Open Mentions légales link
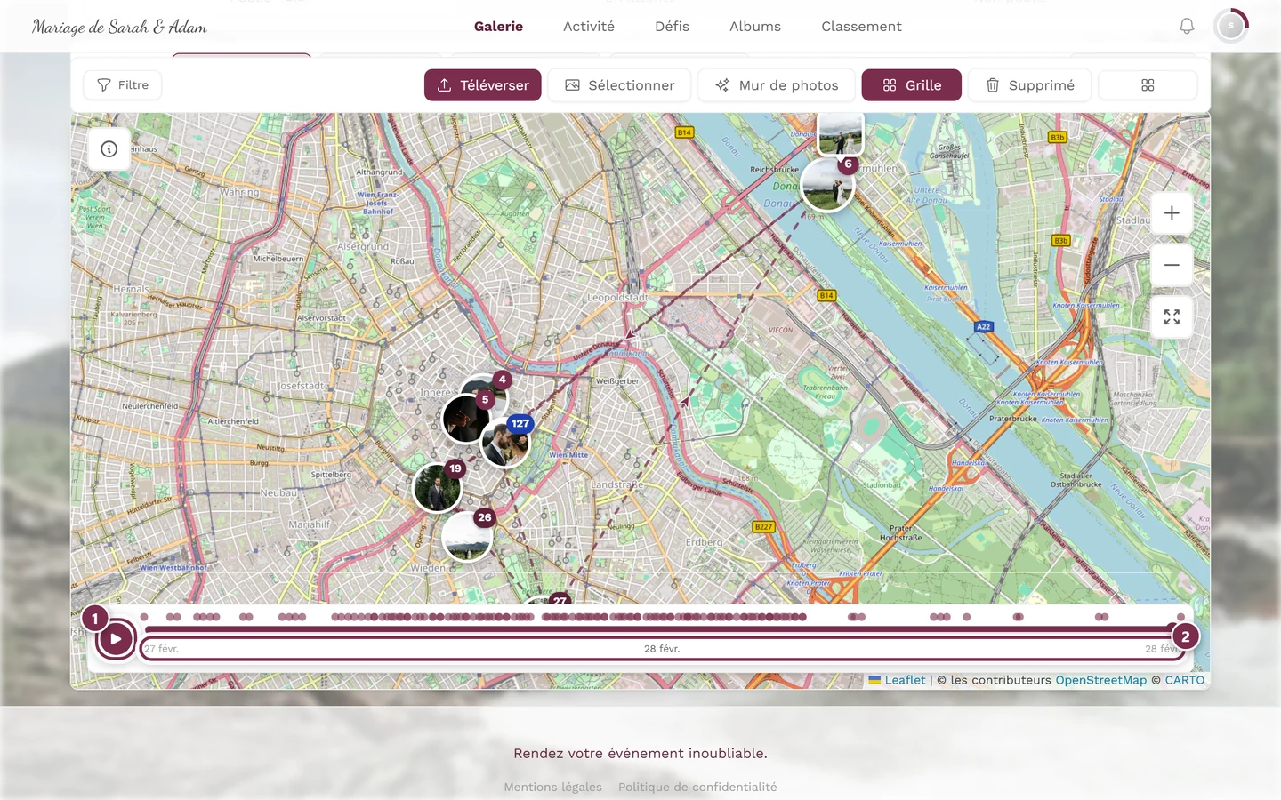Viewport: 1281px width, 800px height. (553, 787)
